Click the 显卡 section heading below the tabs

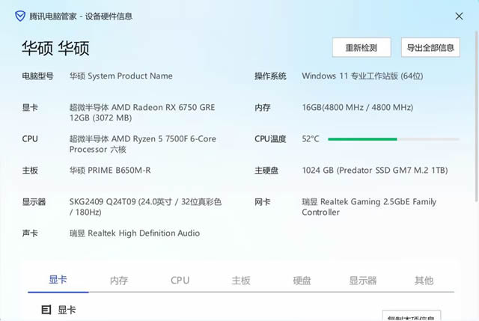(x=67, y=310)
